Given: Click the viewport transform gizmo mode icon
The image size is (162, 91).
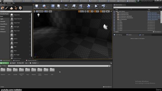Looking at the screenshot, I should (x=79, y=11).
